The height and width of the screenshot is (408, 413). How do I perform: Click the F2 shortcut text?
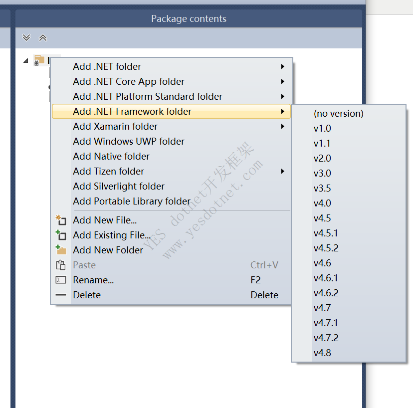[255, 280]
